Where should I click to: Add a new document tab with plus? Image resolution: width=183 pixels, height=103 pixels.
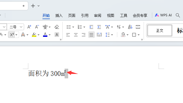pyautogui.click(x=33, y=6)
